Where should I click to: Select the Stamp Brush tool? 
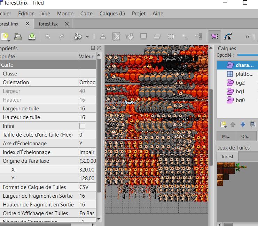tap(103, 36)
